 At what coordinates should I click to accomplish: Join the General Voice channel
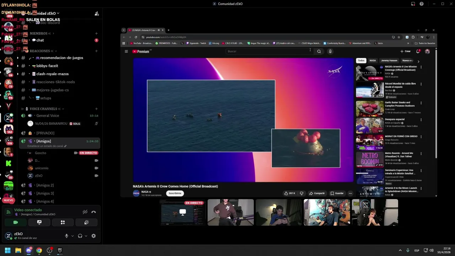pyautogui.click(x=59, y=116)
